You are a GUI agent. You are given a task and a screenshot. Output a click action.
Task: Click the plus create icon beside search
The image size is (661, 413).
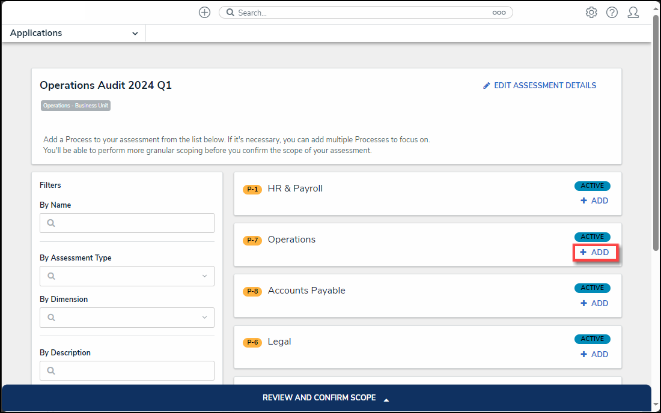204,13
